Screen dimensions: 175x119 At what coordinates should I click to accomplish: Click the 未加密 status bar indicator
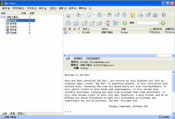164,117
